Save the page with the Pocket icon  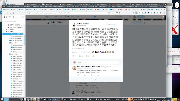click(x=117, y=13)
